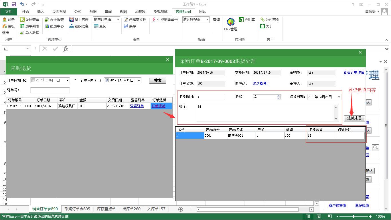Click the 关于 about icon

[262, 26]
